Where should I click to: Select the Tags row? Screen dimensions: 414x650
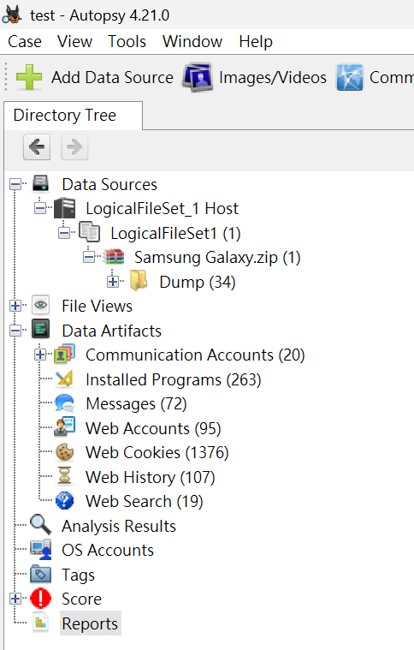[78, 575]
